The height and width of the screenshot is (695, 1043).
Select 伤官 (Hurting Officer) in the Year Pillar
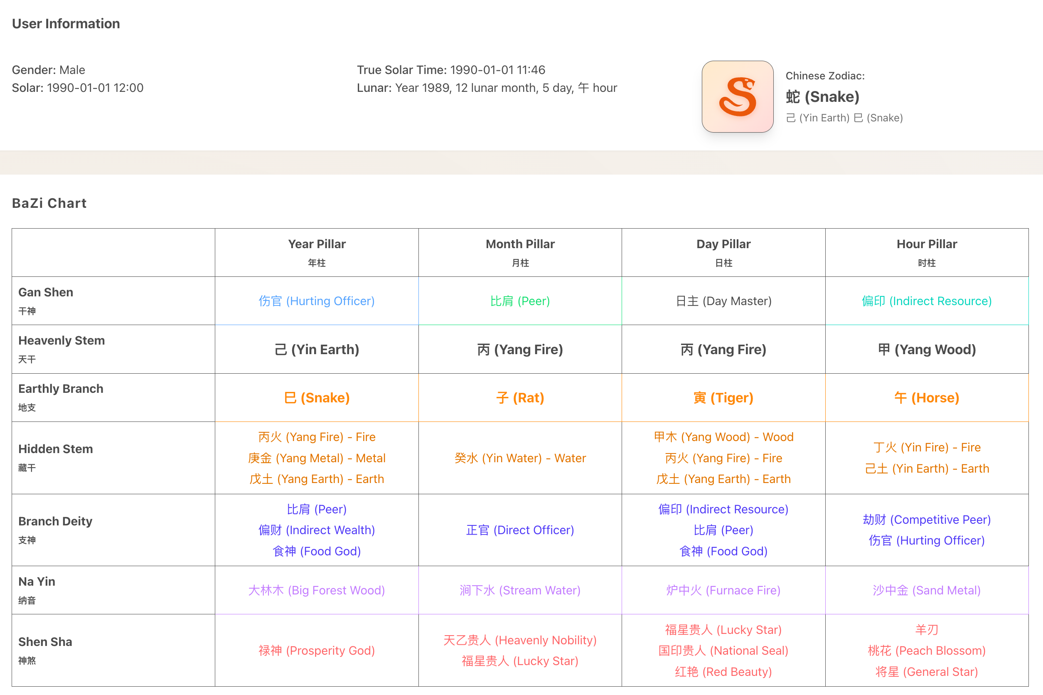tap(316, 301)
